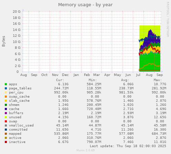
Task: Click the committed navy legend swatch
Action: pyautogui.click(x=6, y=130)
